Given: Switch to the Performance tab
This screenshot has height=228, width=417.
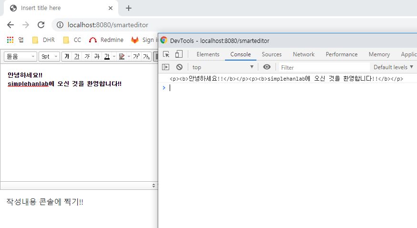Looking at the screenshot, I should pos(342,54).
